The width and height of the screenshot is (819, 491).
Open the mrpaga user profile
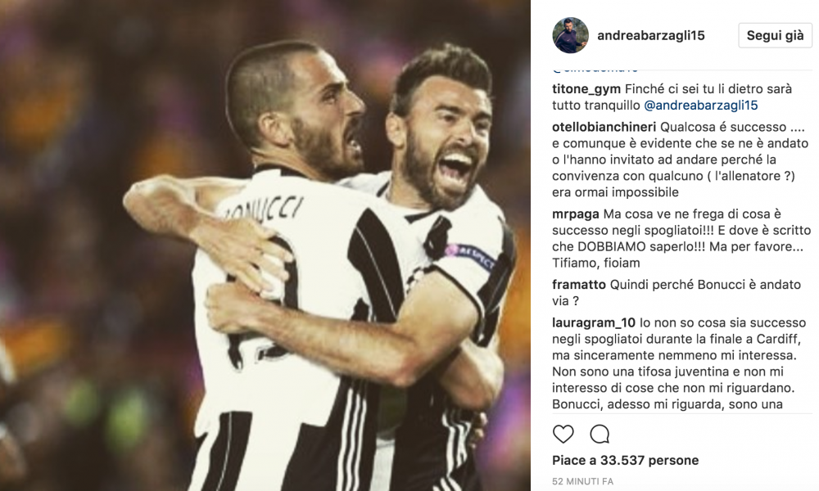(x=576, y=214)
